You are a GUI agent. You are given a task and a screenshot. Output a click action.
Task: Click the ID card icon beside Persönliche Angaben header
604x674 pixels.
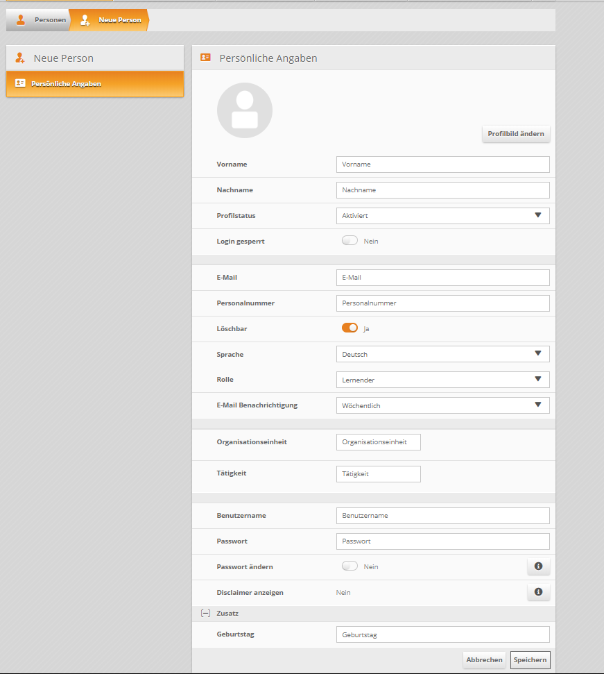205,58
